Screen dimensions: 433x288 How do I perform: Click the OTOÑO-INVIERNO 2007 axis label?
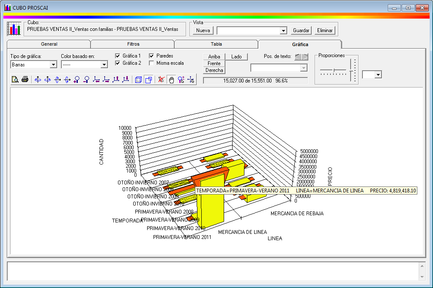pyautogui.click(x=143, y=183)
